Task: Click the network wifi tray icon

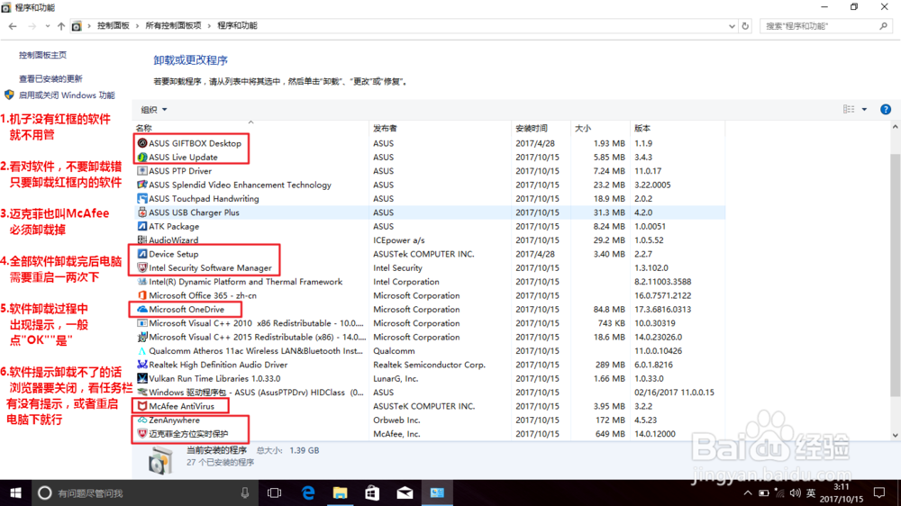Action: coord(779,492)
